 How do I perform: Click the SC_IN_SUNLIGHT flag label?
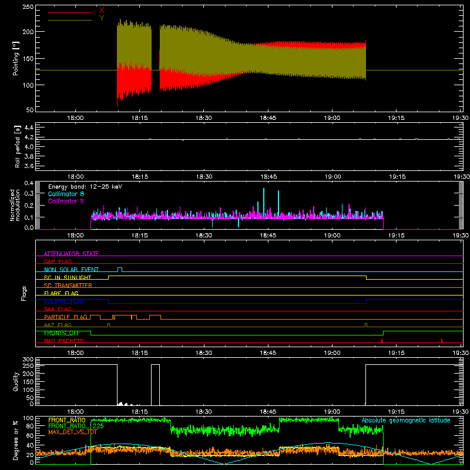(x=68, y=277)
